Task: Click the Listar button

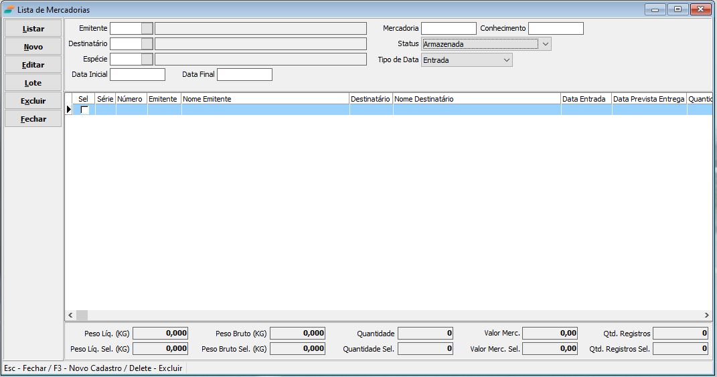Action: (x=33, y=29)
